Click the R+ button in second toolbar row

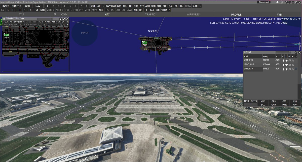click(25, 10)
